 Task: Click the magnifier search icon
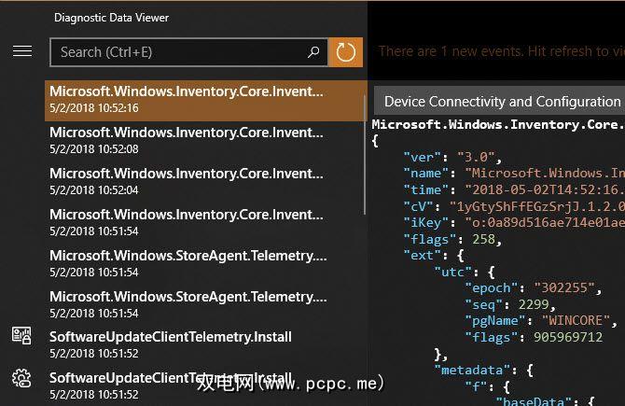tap(314, 52)
